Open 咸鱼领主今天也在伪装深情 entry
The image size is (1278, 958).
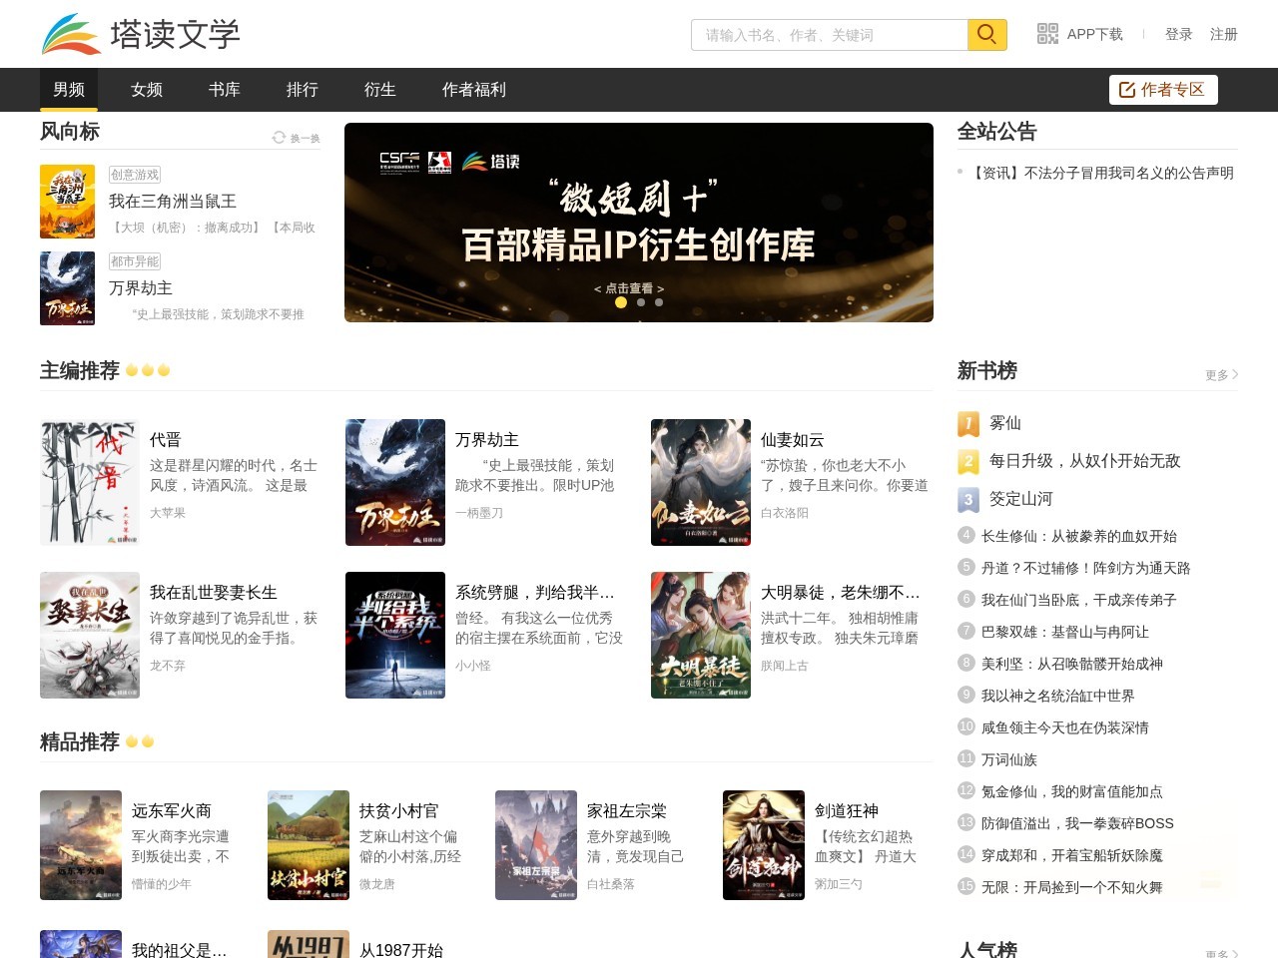point(1065,727)
